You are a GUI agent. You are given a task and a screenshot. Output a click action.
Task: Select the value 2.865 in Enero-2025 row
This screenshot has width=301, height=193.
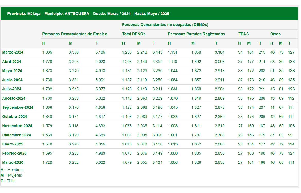coord(219,144)
